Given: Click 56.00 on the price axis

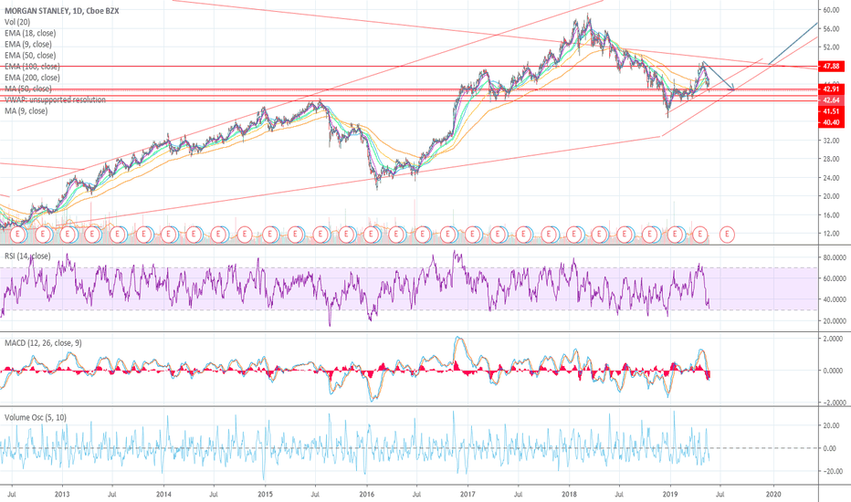Looking at the screenshot, I should 831,29.
